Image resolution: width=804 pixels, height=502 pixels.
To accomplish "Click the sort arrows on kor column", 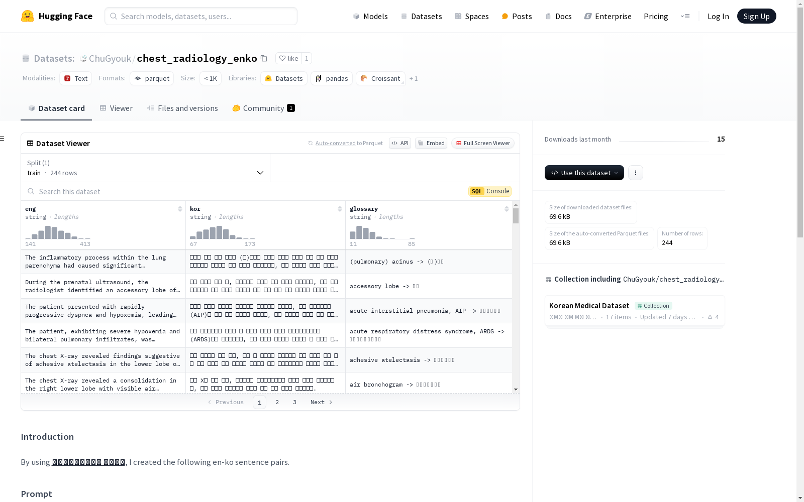I will 340,209.
